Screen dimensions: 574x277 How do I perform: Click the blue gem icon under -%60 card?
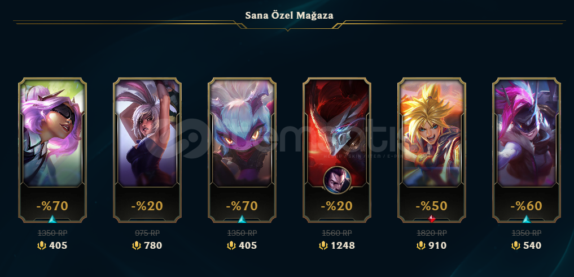point(527,219)
